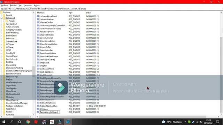Select the ShowInfoTip value icon
Image resolution: width=223 pixels, height=125 pixels.
pyautogui.click(x=38, y=47)
